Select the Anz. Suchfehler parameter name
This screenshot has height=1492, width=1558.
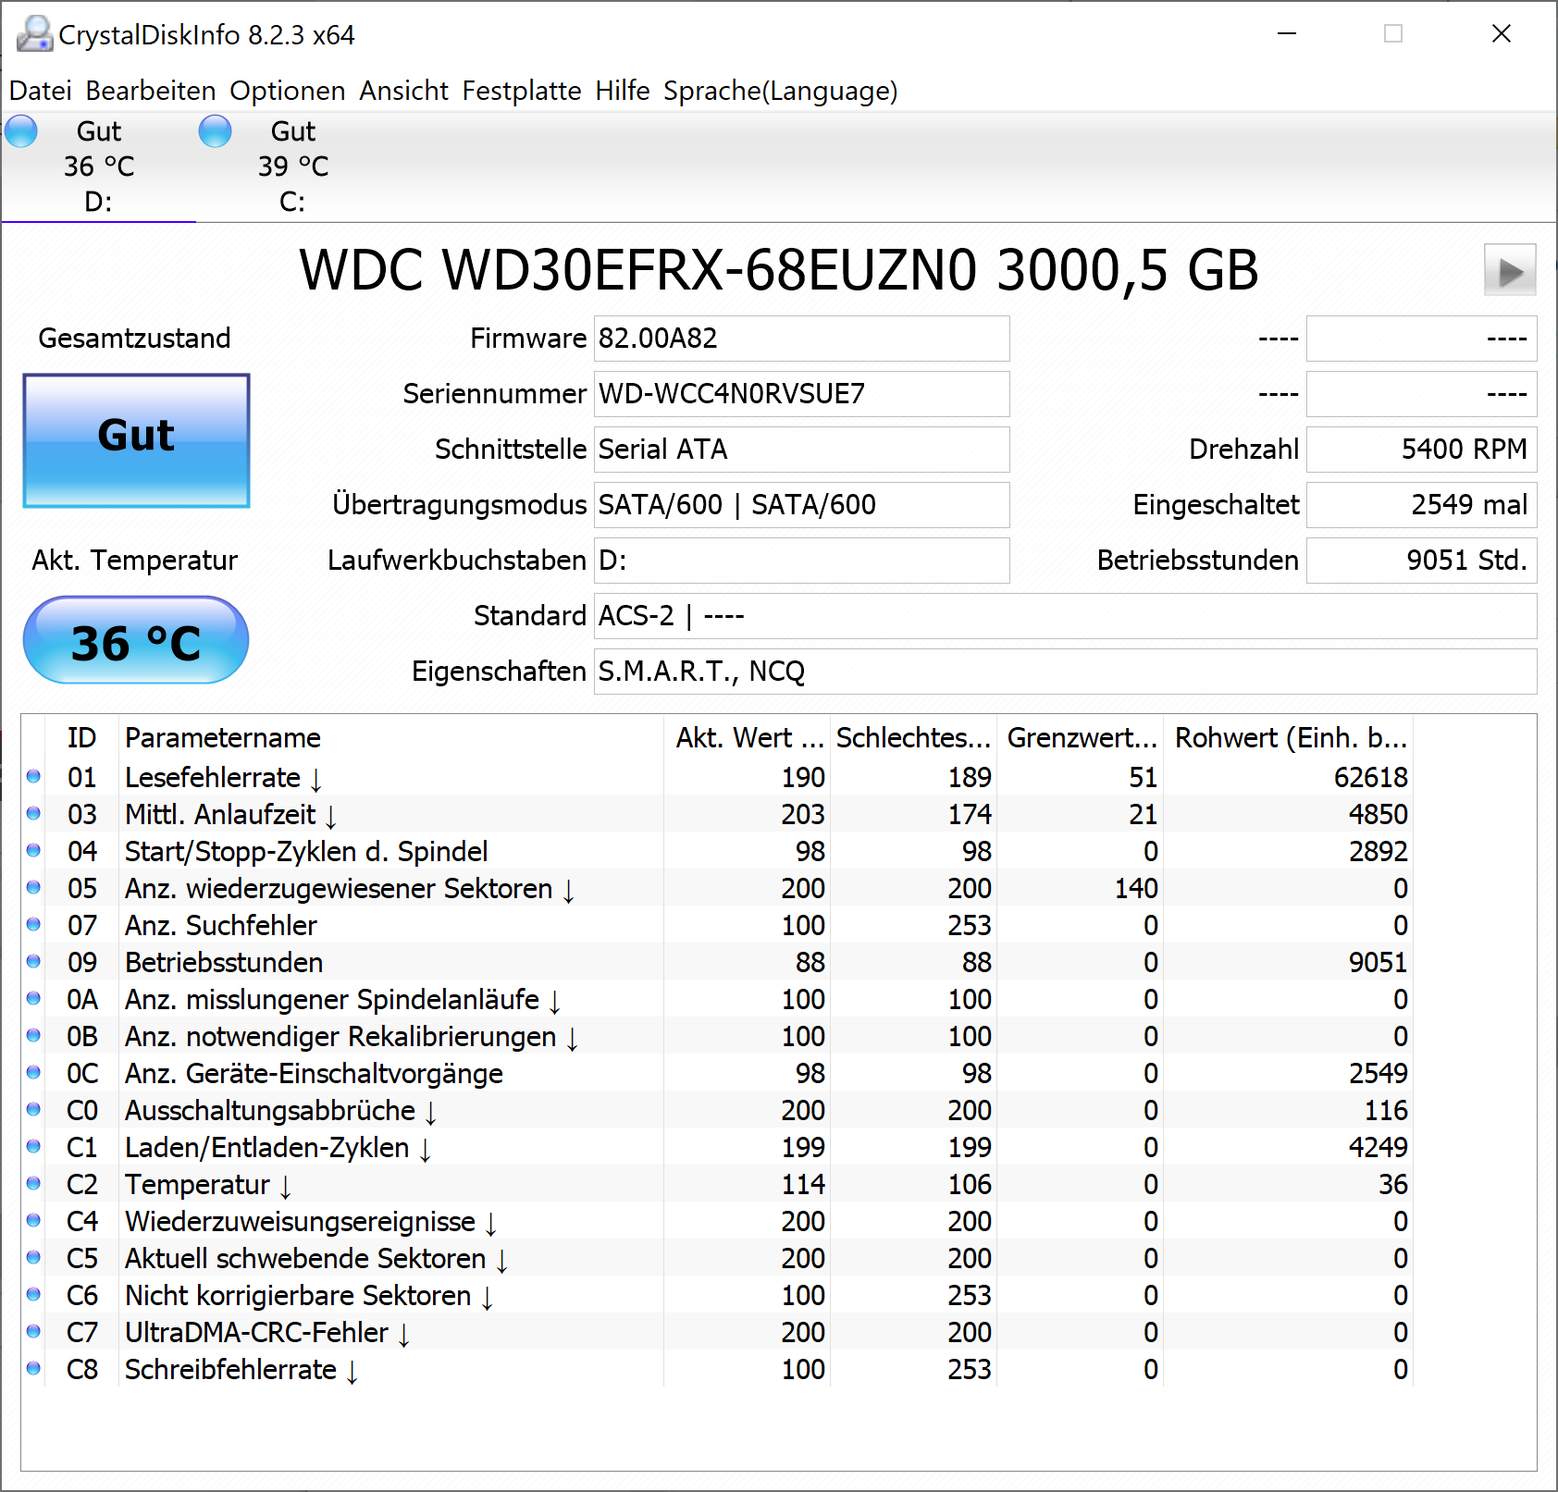pyautogui.click(x=221, y=925)
